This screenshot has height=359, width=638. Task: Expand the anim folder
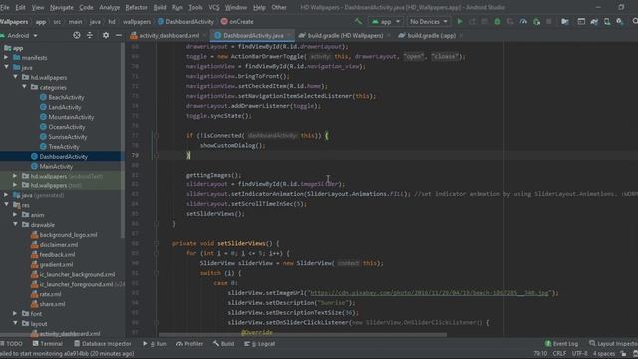15,215
